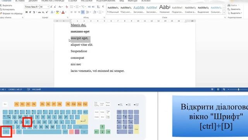Open the proofing check icon in status bar

[28, 89]
